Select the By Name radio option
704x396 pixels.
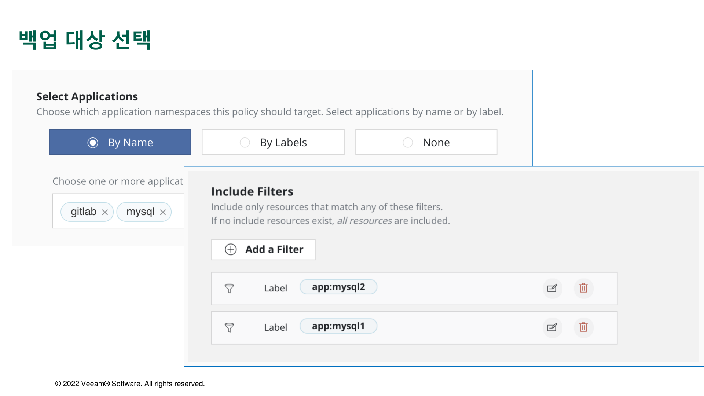(x=93, y=143)
